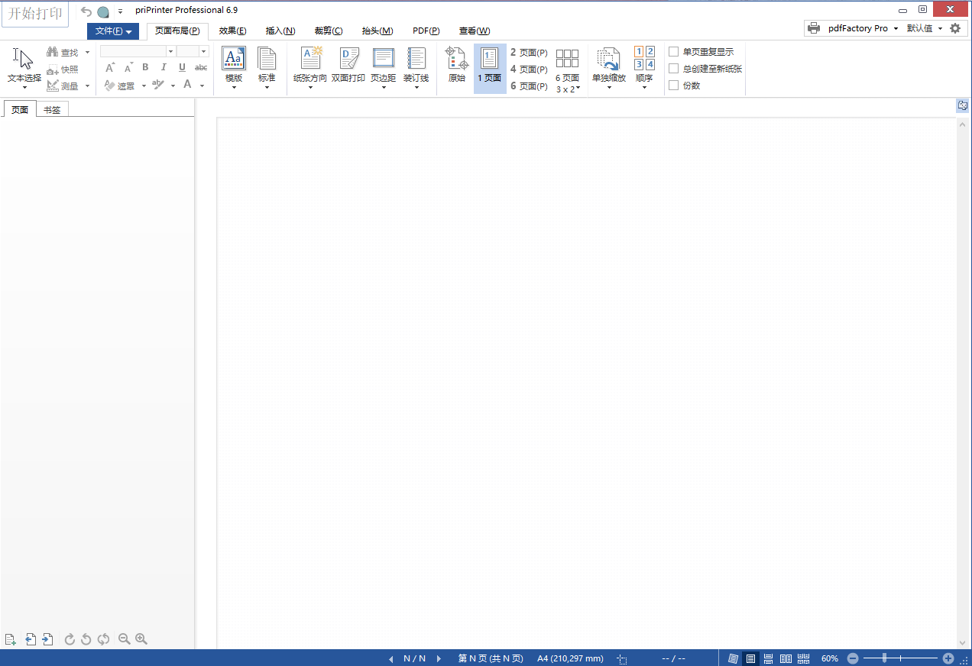The width and height of the screenshot is (972, 666).
Task: Apply bold formatting from the toolbar
Action: point(144,67)
